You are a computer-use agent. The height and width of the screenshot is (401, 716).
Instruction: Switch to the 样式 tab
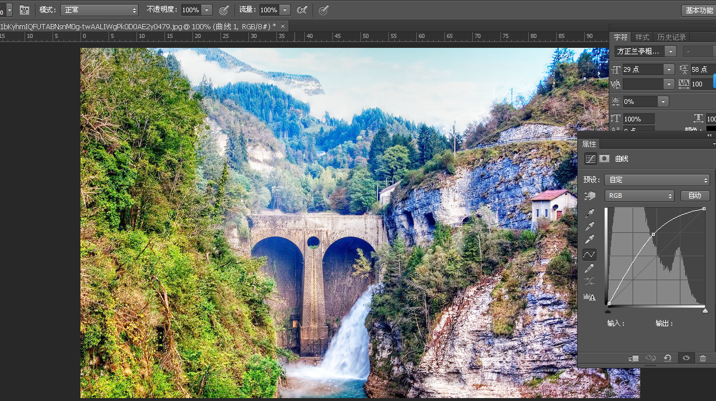tap(642, 37)
